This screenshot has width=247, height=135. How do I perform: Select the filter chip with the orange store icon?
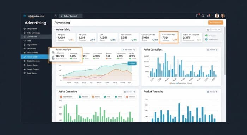(x=96, y=97)
